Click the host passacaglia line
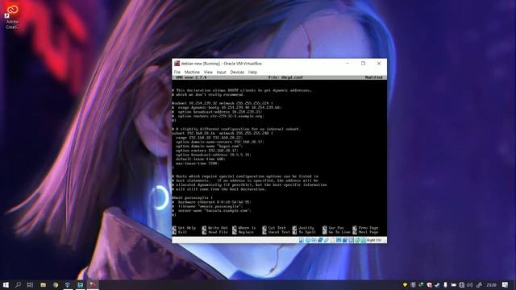This screenshot has width=516, height=290. (x=193, y=197)
